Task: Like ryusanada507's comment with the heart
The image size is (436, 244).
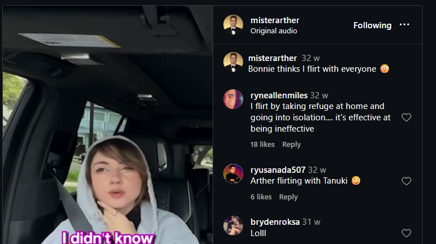Action: [x=406, y=181]
